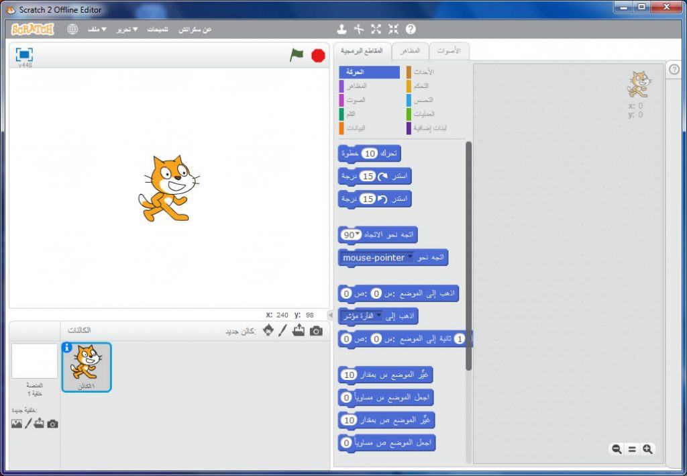Take a new backdrop from camera
This screenshot has height=476, width=687.
(x=52, y=424)
